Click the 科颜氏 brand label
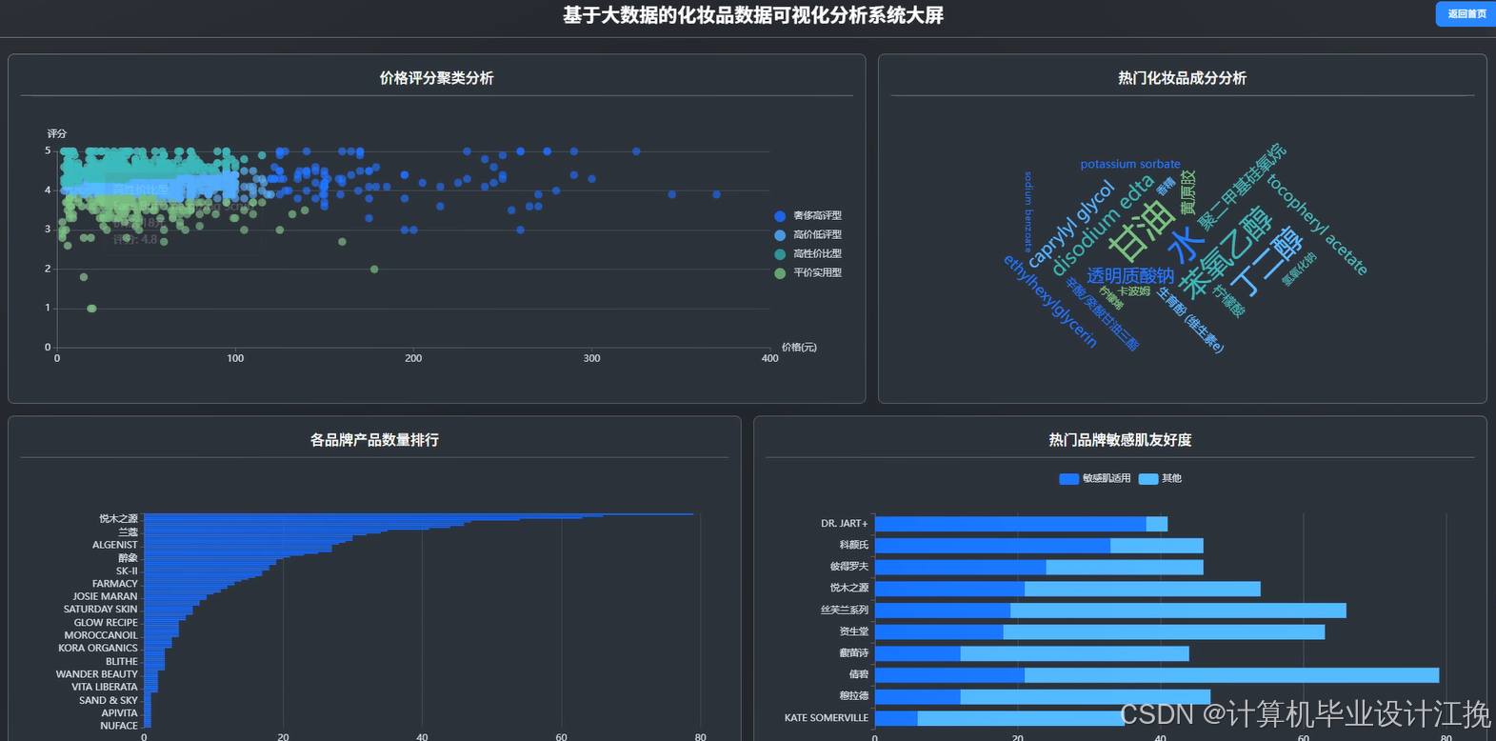This screenshot has width=1496, height=741. (x=854, y=546)
